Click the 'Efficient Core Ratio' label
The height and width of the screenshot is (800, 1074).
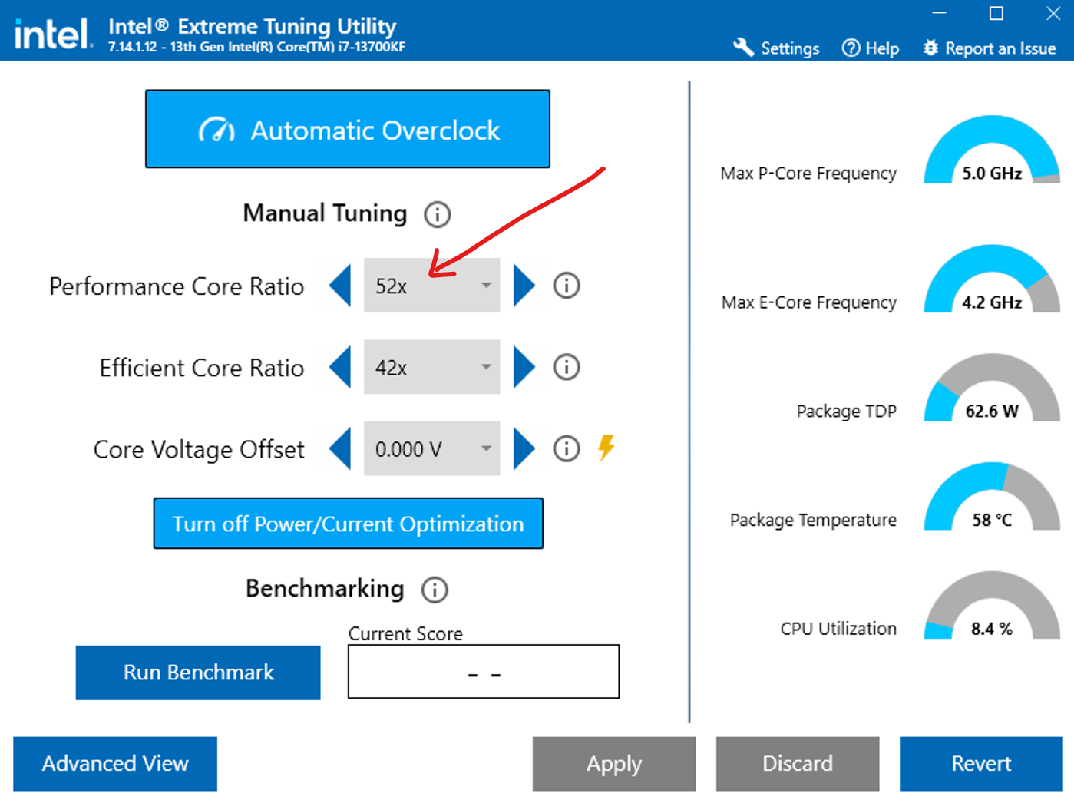coord(202,368)
